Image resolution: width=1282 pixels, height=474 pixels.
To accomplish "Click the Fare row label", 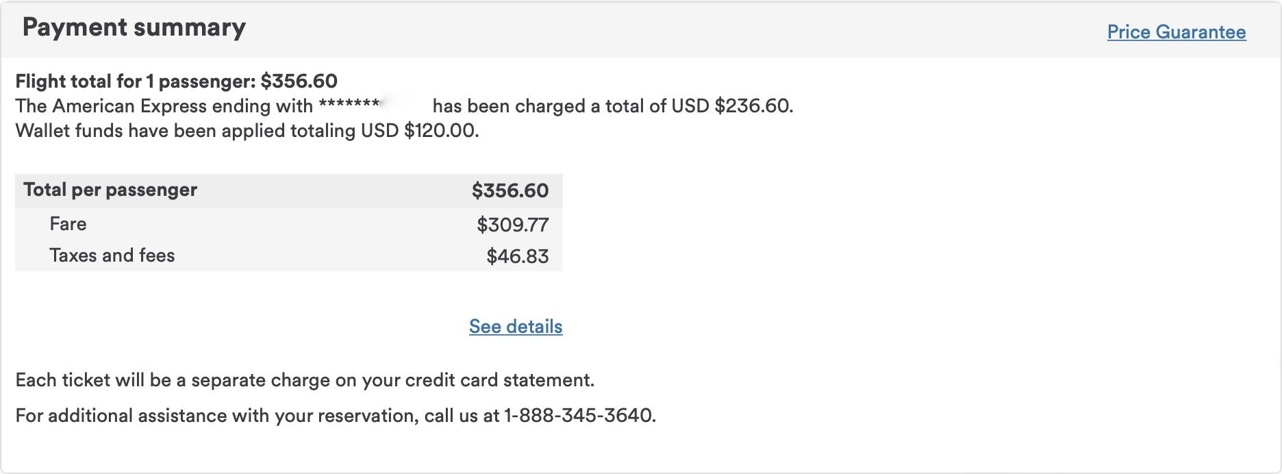I will tap(68, 224).
